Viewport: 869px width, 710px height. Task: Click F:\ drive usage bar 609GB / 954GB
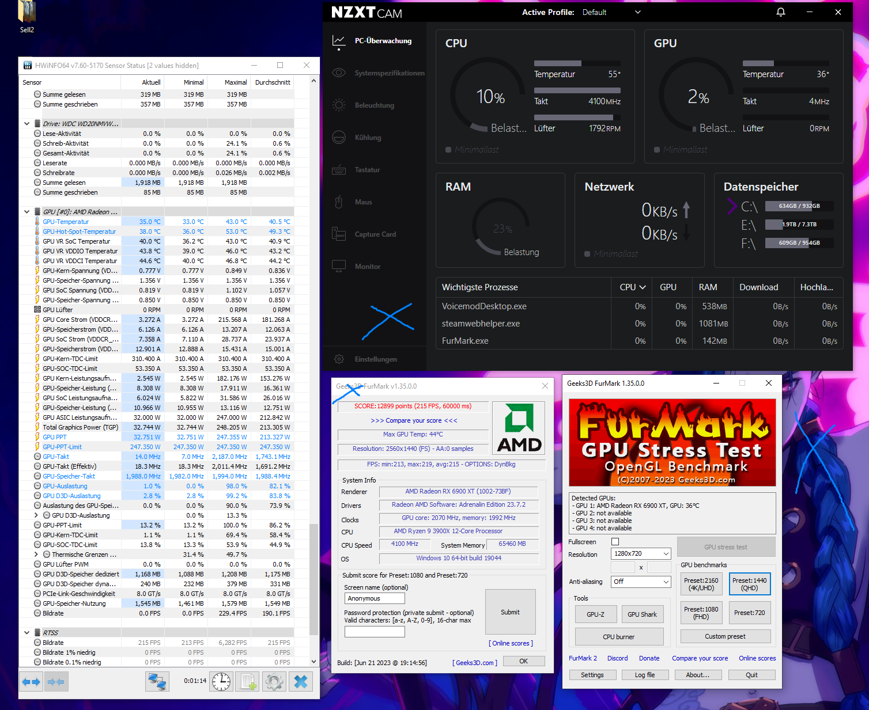[x=799, y=243]
